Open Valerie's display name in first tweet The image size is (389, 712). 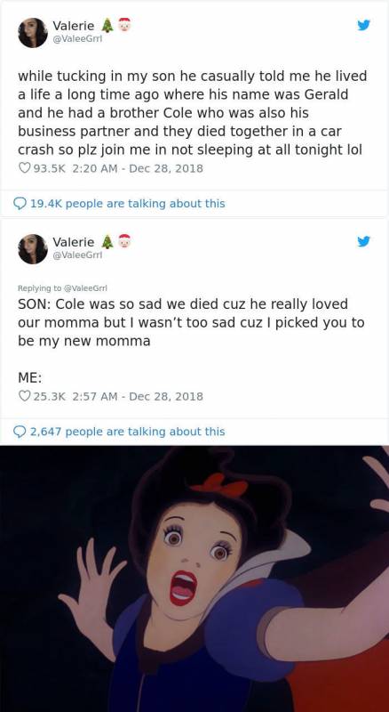point(74,26)
